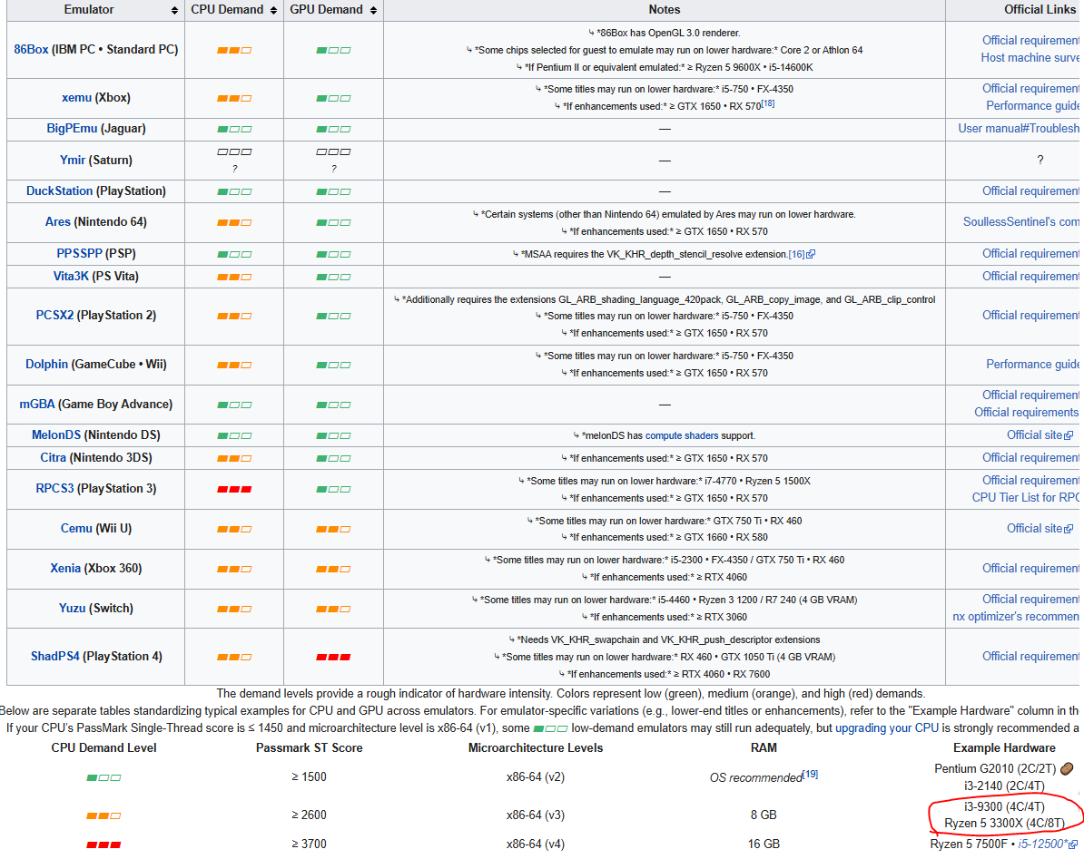Click the empty CPU demand indicator for Ymir

point(234,151)
